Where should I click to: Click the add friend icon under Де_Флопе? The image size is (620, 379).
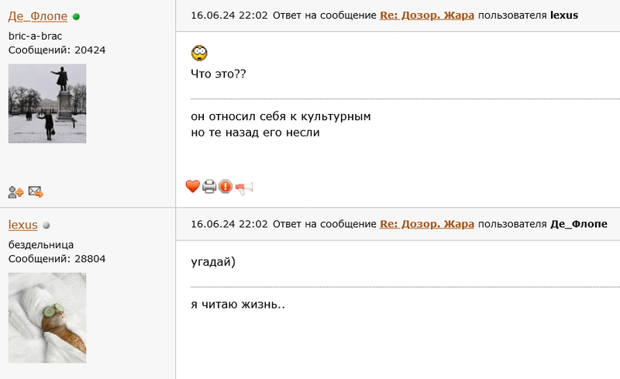pyautogui.click(x=15, y=192)
